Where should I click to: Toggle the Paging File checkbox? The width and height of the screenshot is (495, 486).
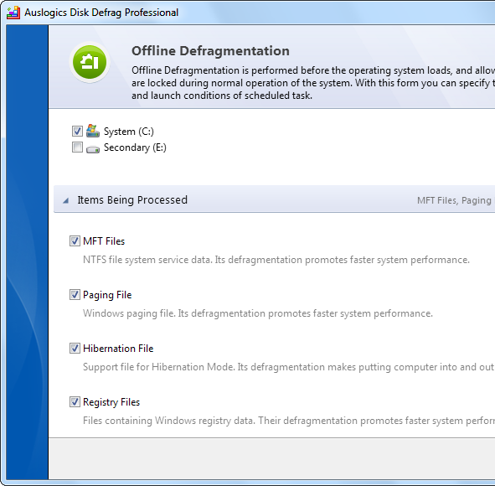[x=75, y=295]
